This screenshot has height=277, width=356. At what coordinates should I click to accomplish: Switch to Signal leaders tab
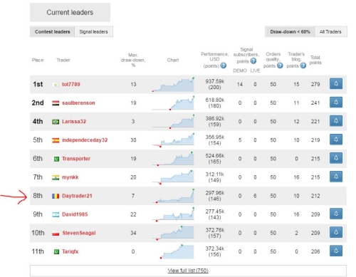pos(93,32)
